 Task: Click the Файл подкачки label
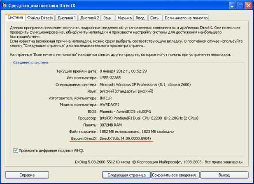pos(83,132)
